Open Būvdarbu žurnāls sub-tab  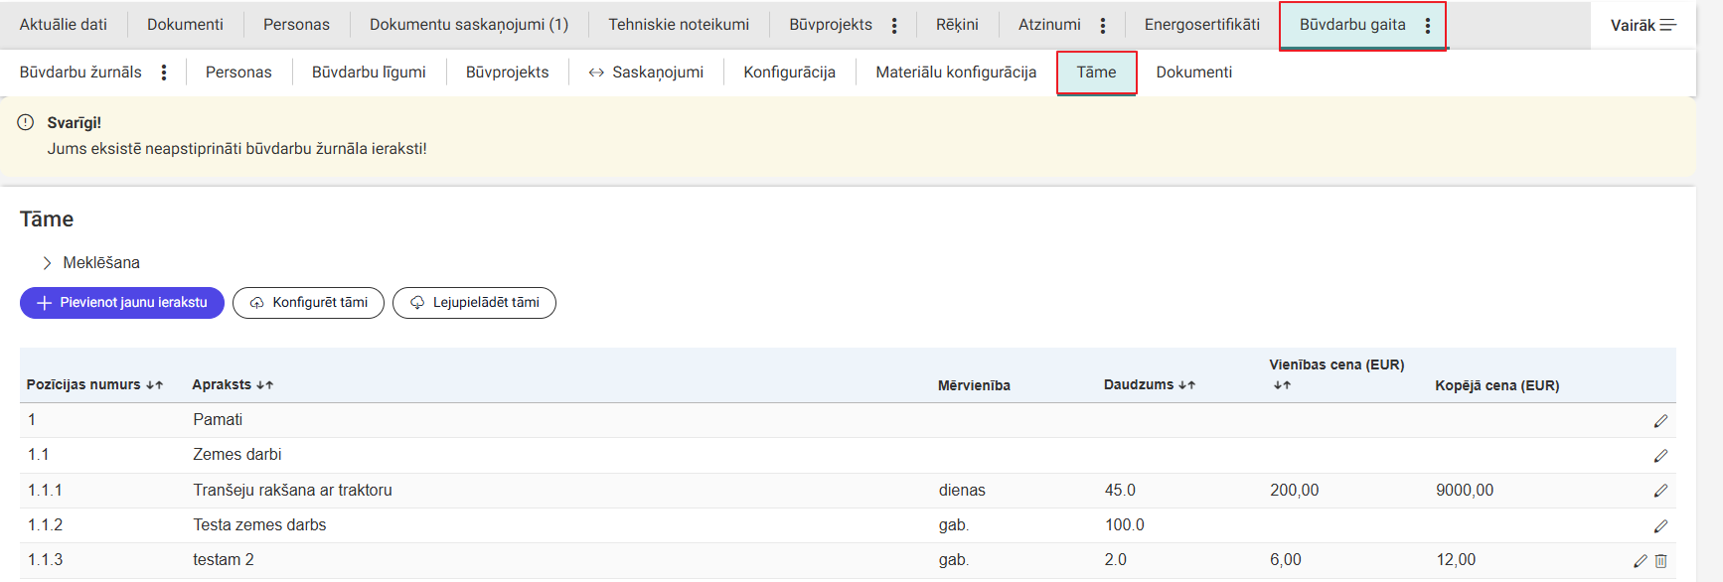point(80,73)
